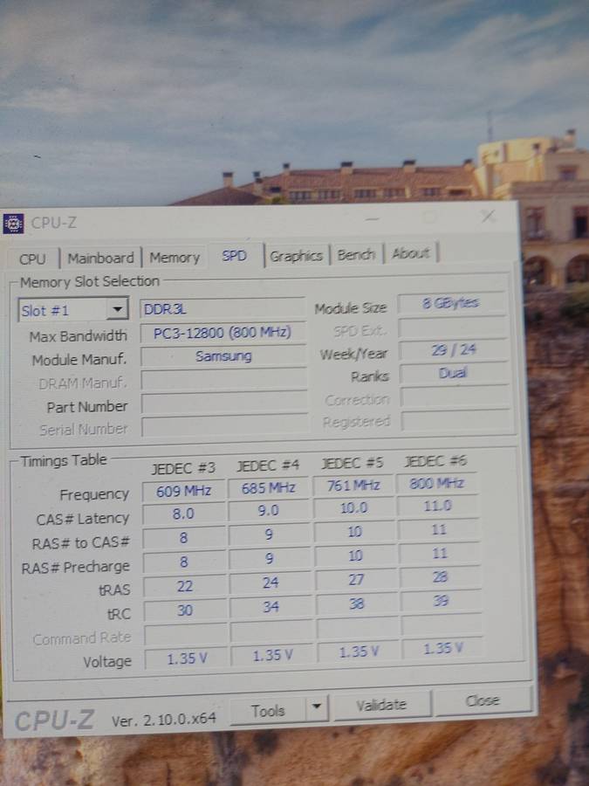Viewport: 589px width, 786px height.
Task: Expand the Slot #1 memory slot dropdown
Action: pyautogui.click(x=117, y=310)
